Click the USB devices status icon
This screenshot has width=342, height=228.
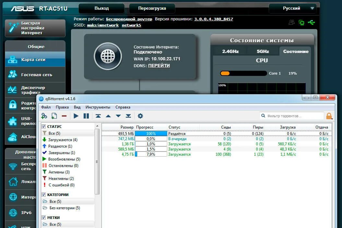(x=312, y=22)
